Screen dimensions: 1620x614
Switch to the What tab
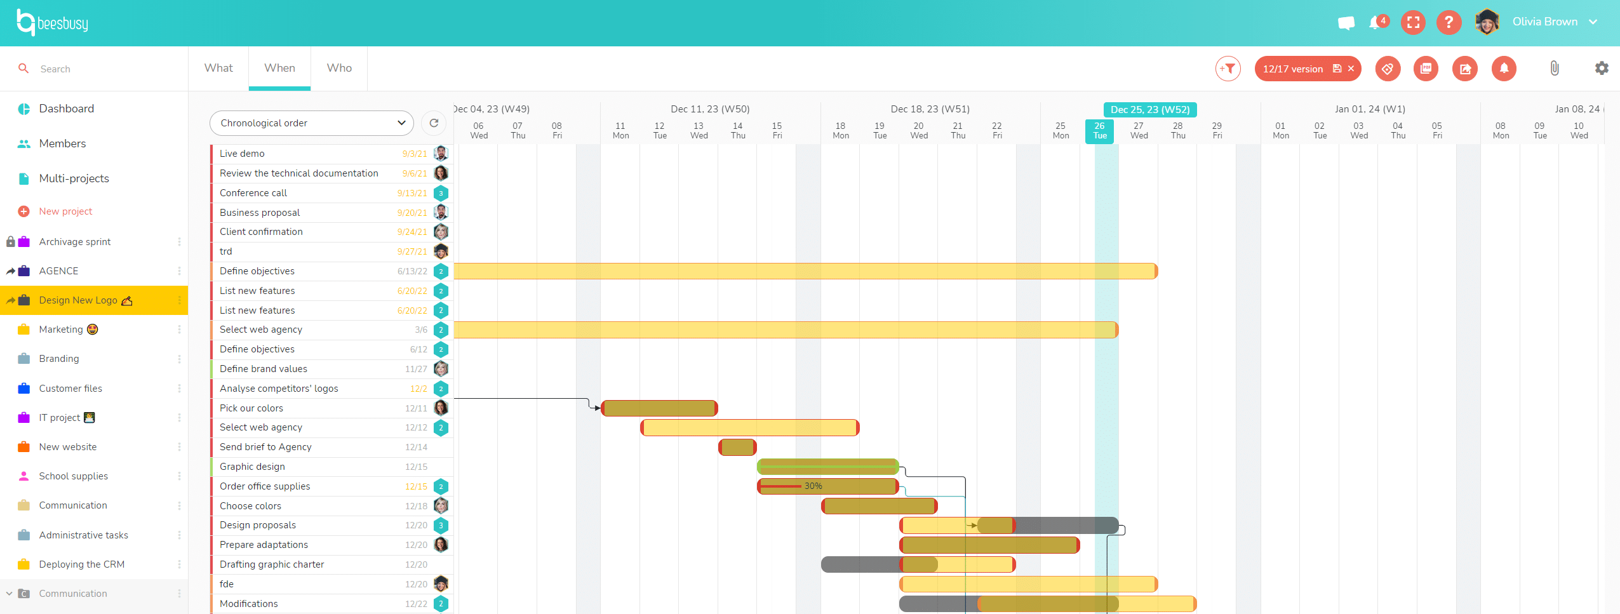coord(218,68)
